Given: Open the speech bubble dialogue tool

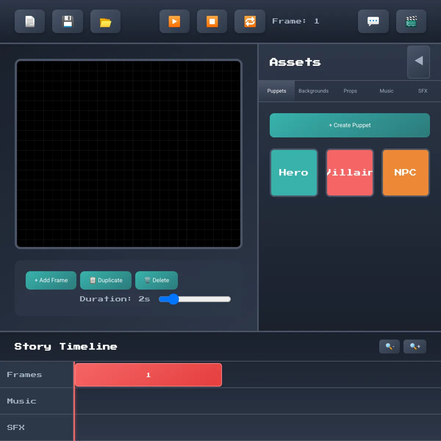Looking at the screenshot, I should [373, 21].
